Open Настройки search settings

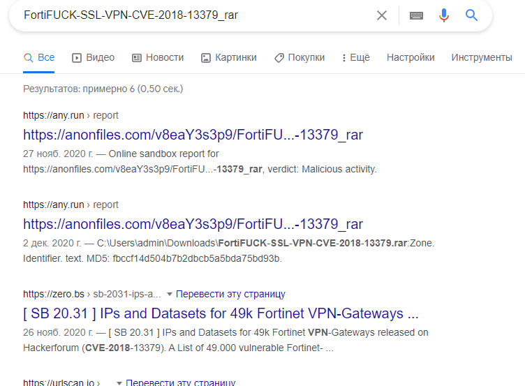point(411,57)
